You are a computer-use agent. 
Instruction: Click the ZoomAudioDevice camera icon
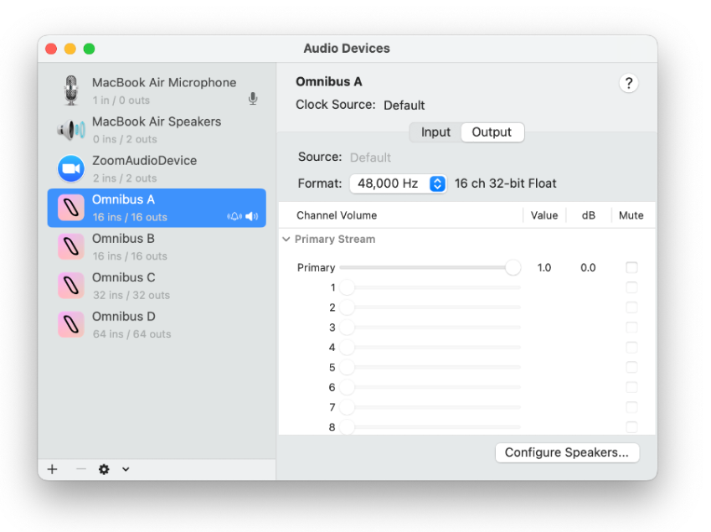(70, 168)
